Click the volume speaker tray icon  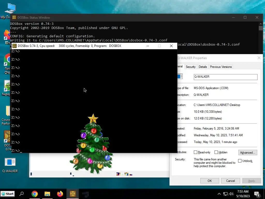click(x=231, y=194)
